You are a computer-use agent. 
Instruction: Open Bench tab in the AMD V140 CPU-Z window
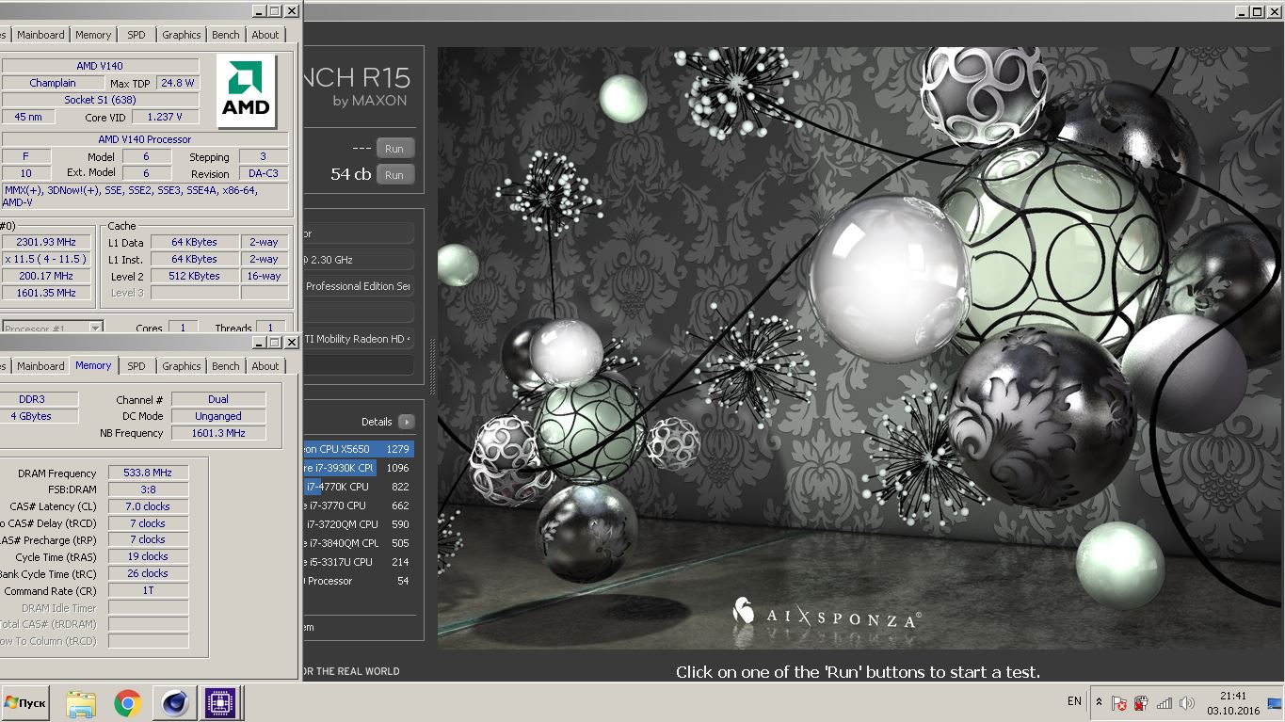coord(225,35)
